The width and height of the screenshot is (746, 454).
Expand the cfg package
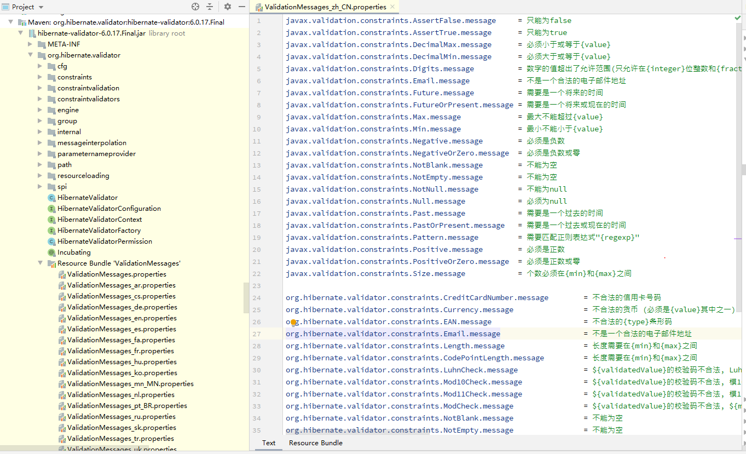[x=40, y=66]
